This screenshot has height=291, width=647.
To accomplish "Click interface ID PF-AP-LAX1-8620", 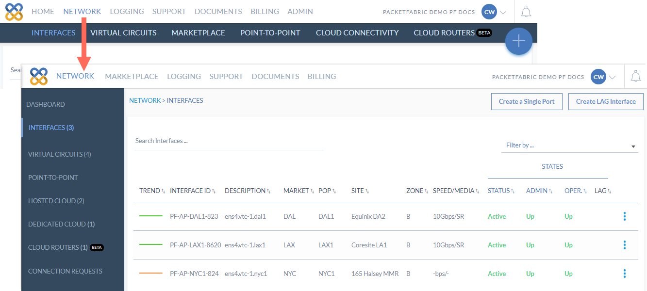I will pos(196,245).
